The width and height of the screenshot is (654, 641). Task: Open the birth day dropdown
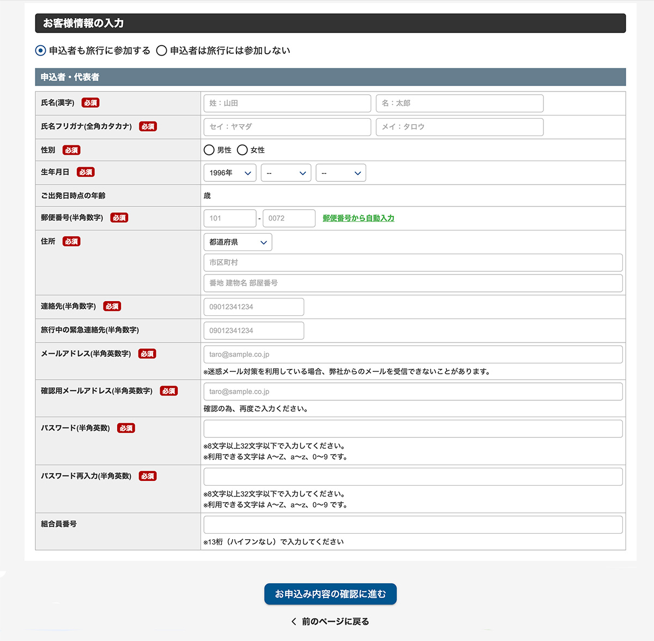click(341, 173)
